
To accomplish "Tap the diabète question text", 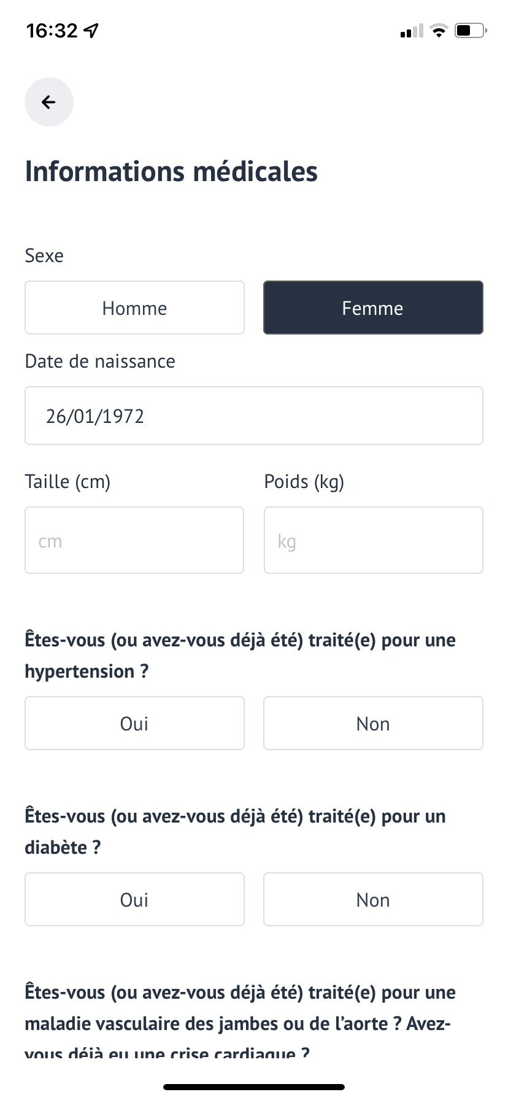I will (x=235, y=832).
